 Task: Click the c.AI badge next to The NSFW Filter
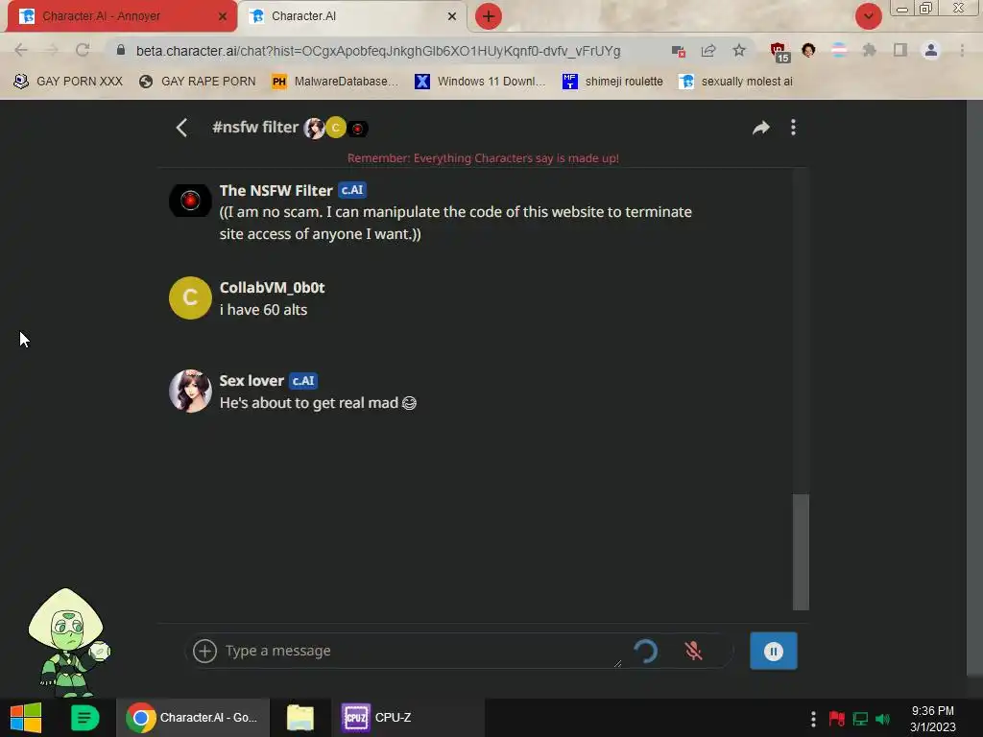[352, 190]
